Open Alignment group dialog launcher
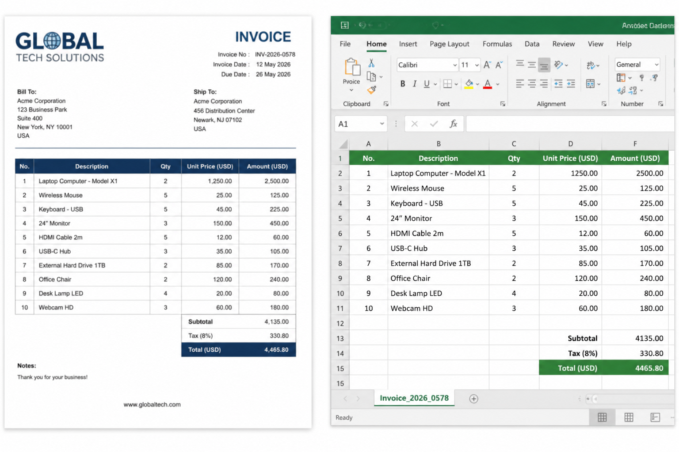The height and width of the screenshot is (452, 679). [x=604, y=104]
